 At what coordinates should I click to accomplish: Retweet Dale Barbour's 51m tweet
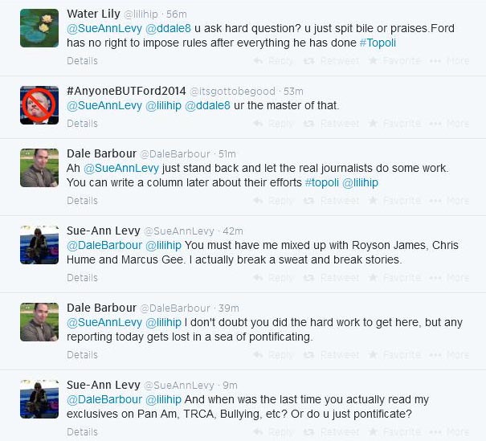tap(330, 201)
